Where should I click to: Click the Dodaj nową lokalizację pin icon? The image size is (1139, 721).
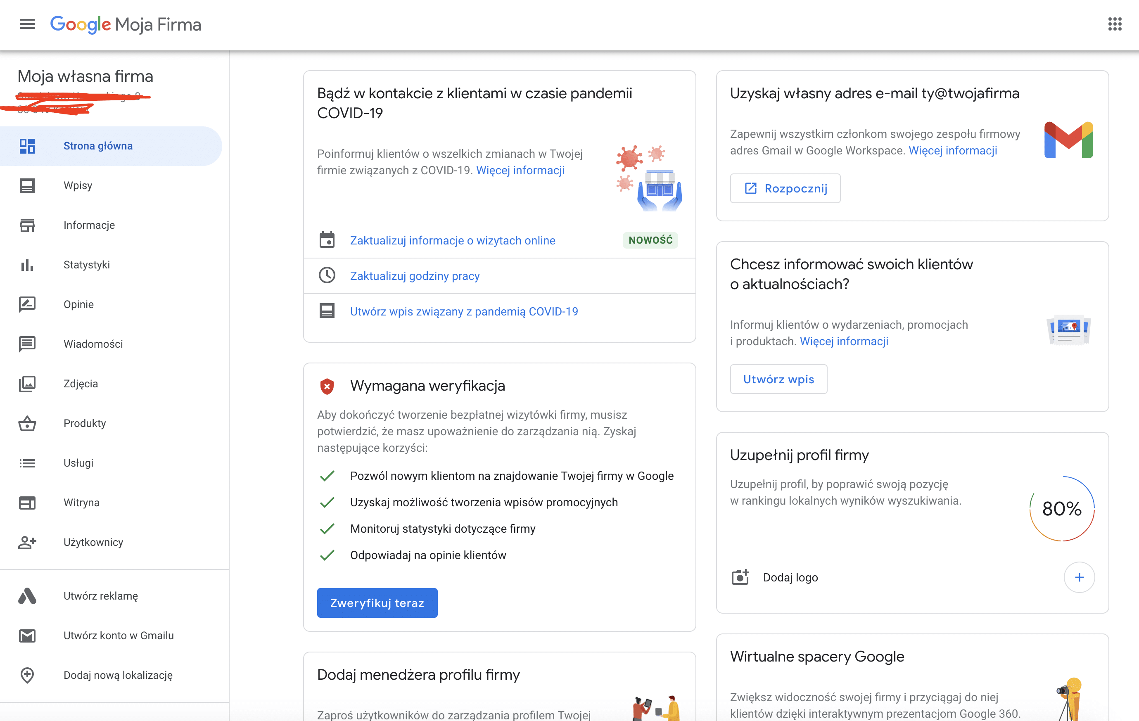[x=27, y=675]
